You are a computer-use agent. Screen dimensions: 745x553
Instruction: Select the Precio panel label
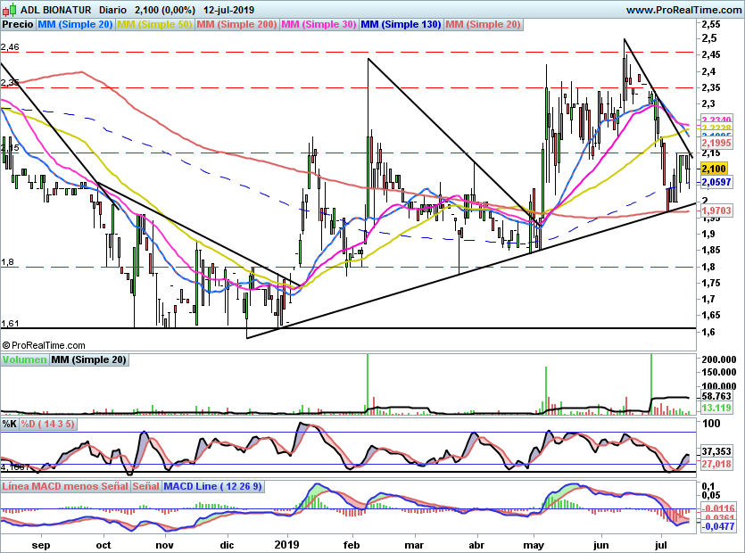tap(18, 24)
